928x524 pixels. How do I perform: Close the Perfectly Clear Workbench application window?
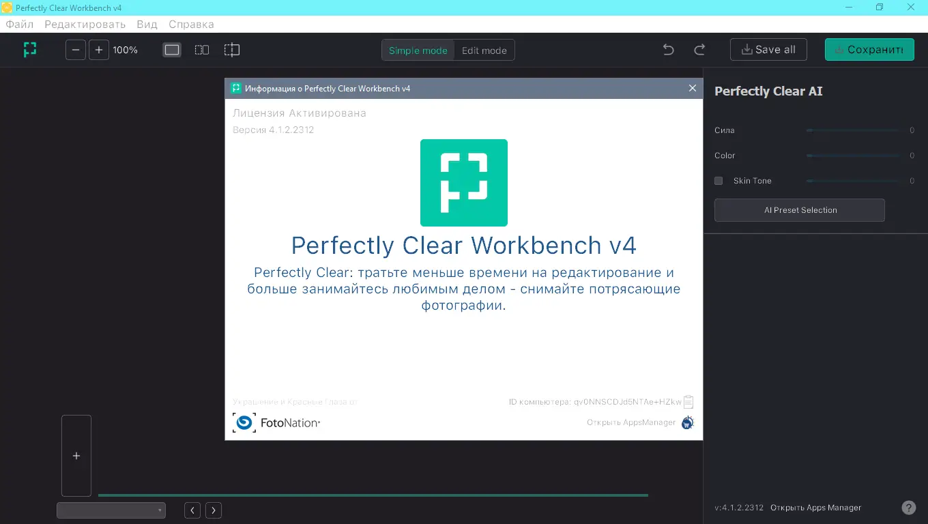click(911, 8)
